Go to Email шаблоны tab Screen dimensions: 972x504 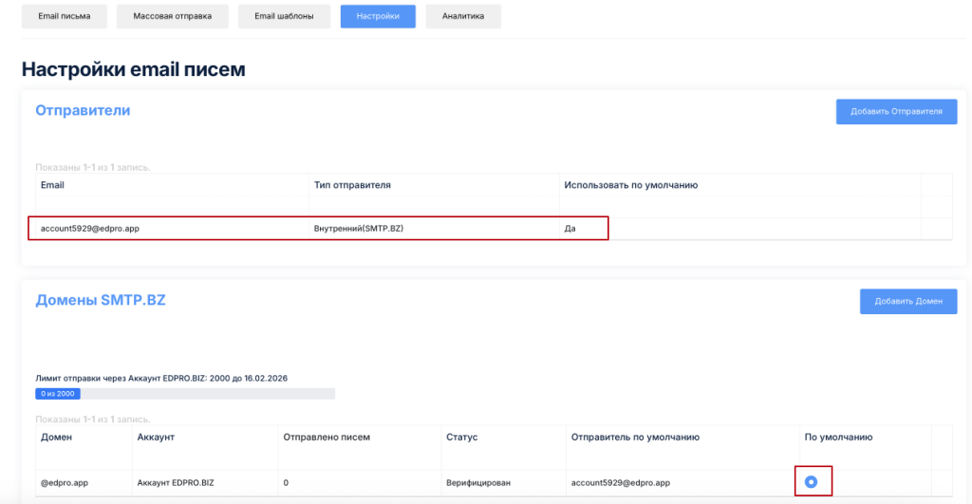(284, 16)
